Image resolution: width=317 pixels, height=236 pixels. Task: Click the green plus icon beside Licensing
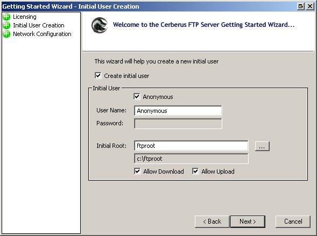(x=6, y=17)
